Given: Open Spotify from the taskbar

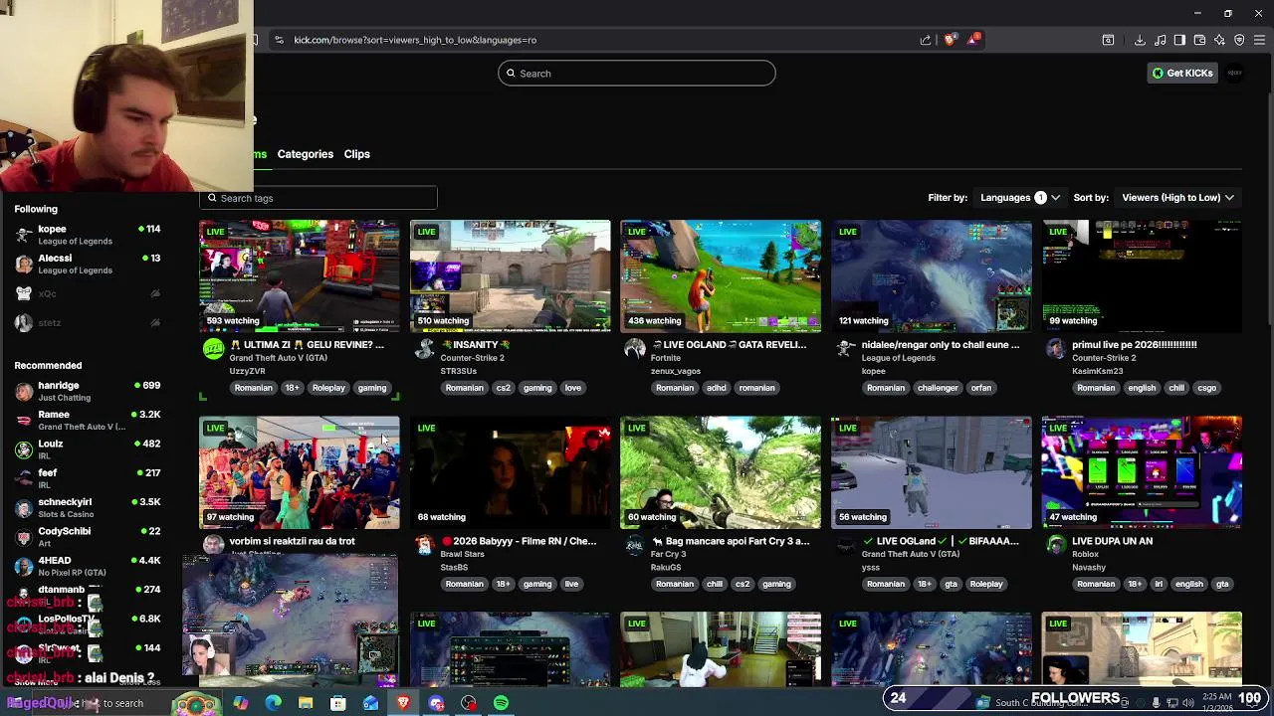Looking at the screenshot, I should coord(501,703).
